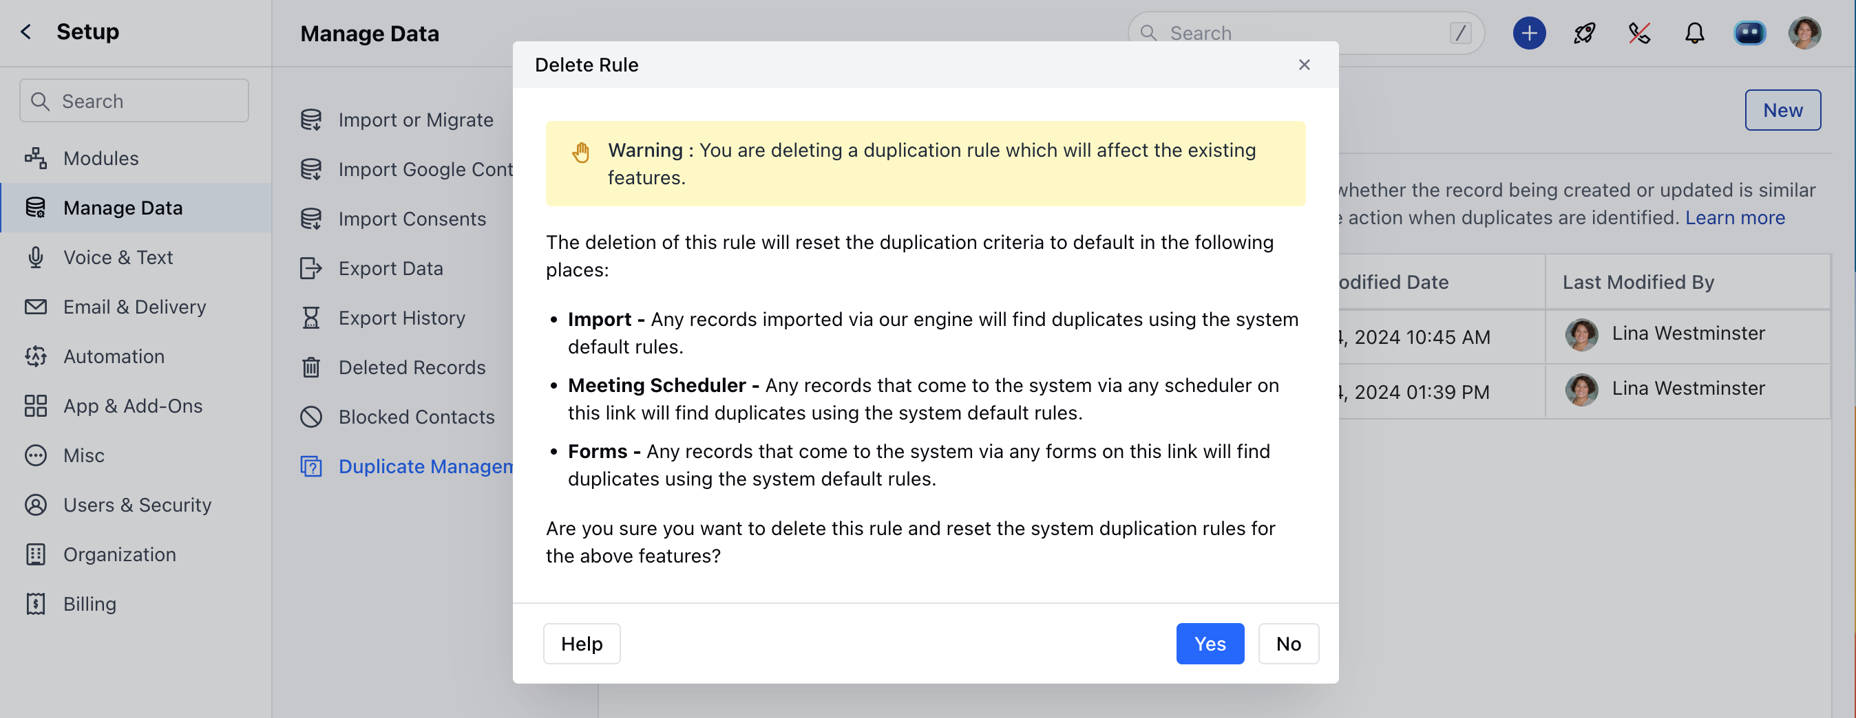The height and width of the screenshot is (718, 1856).
Task: Click the Deleted Records trash icon
Action: (x=311, y=368)
